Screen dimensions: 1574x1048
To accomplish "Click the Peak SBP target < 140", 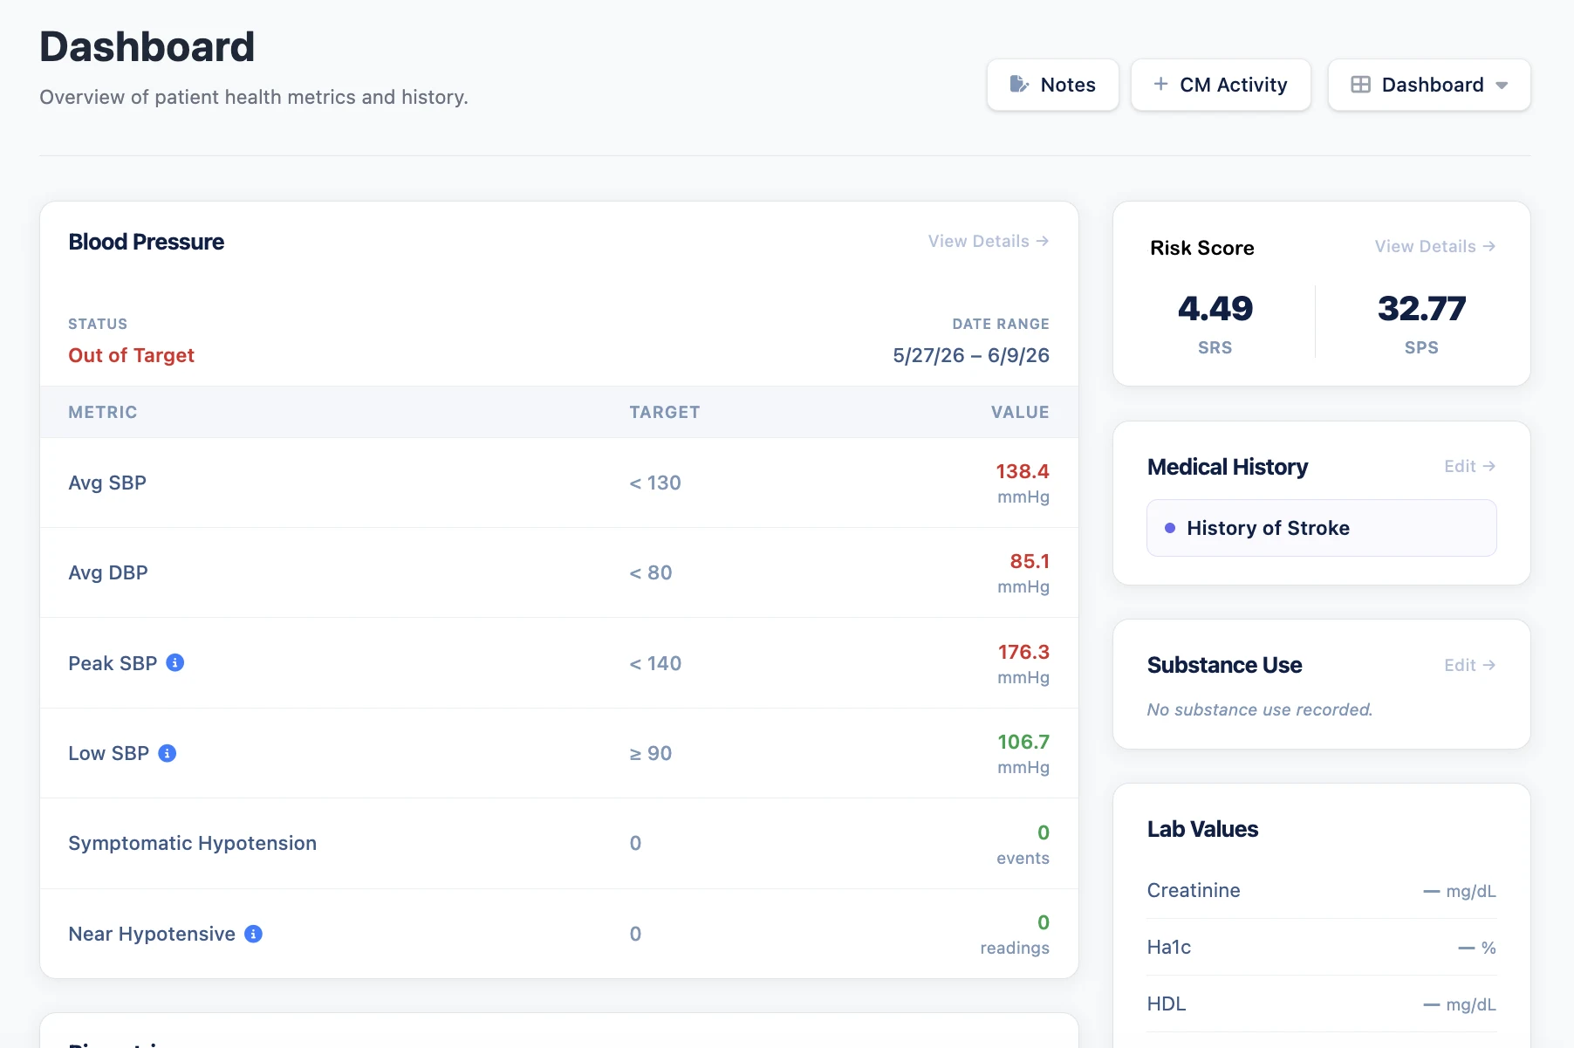I will coord(655,663).
